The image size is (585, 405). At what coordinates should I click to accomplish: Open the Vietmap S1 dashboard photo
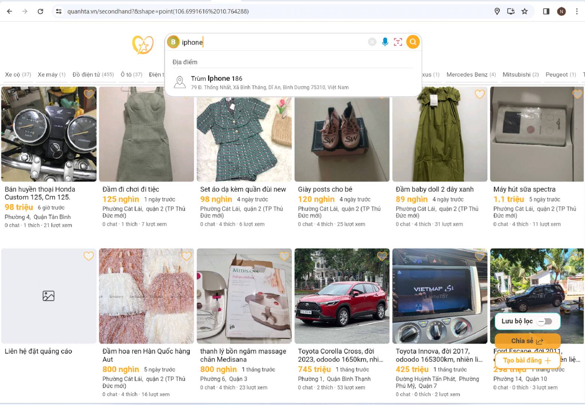pos(440,296)
